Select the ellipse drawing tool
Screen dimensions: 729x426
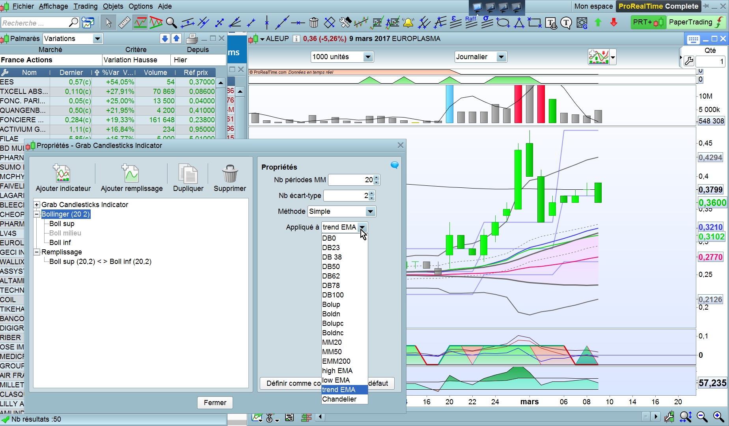(503, 22)
